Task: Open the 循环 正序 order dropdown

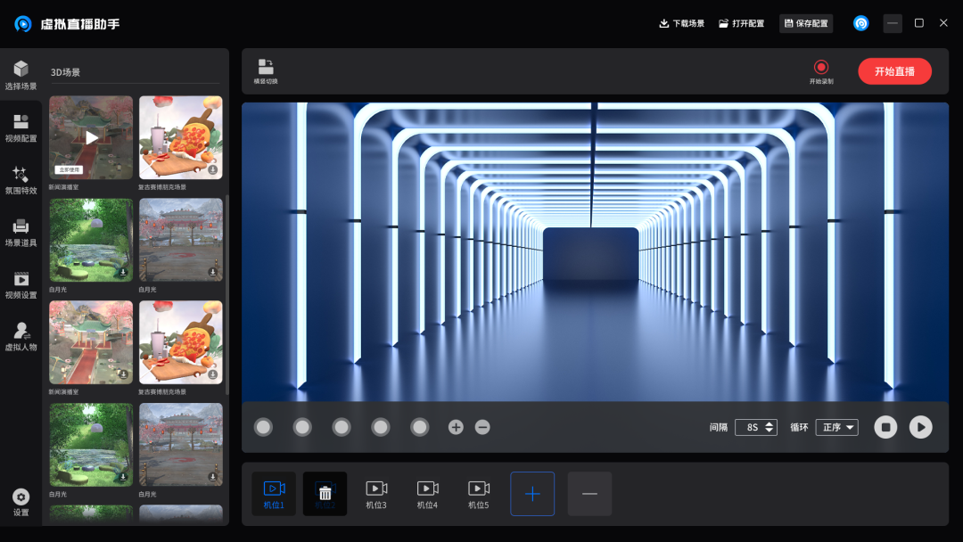Action: [837, 427]
